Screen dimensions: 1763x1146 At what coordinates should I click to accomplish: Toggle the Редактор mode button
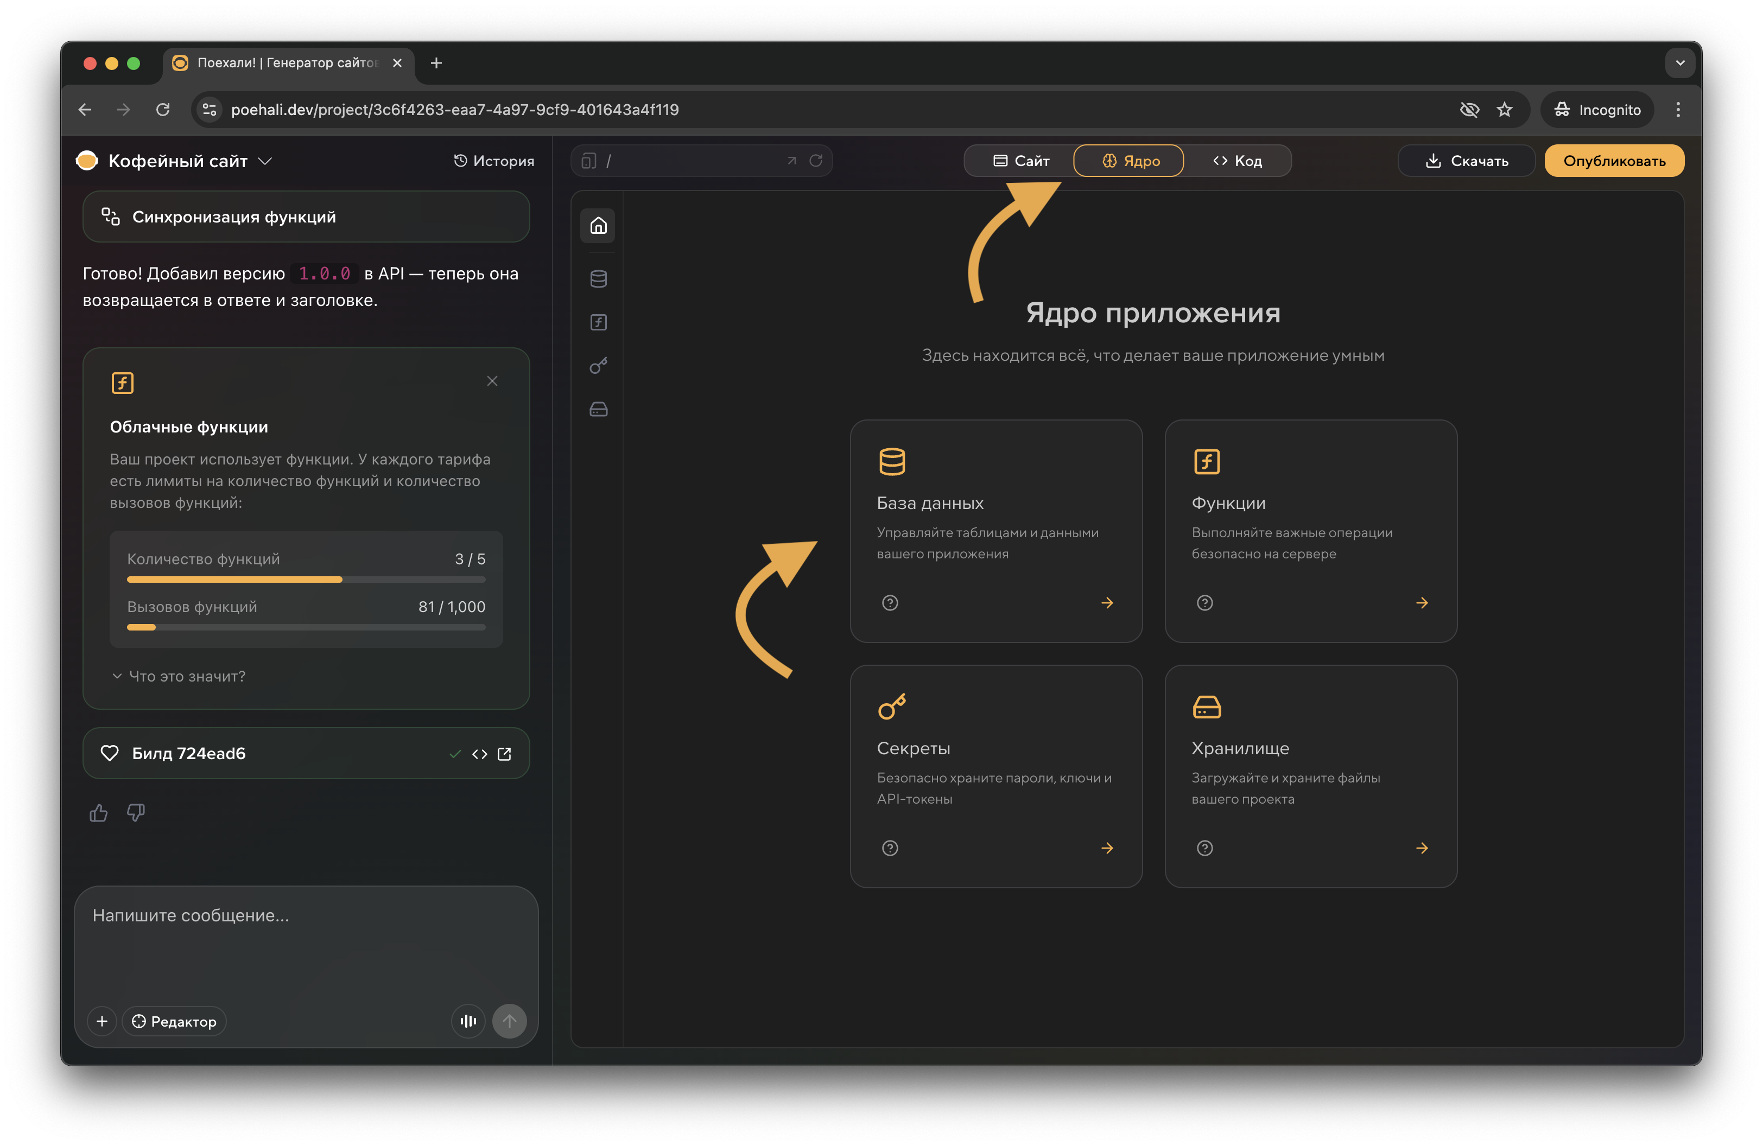pos(174,1021)
